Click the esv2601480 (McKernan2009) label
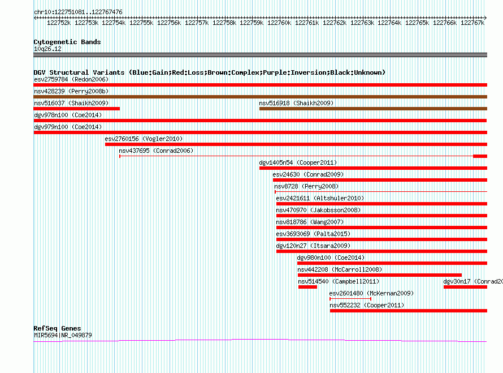This screenshot has width=503, height=373. [371, 293]
